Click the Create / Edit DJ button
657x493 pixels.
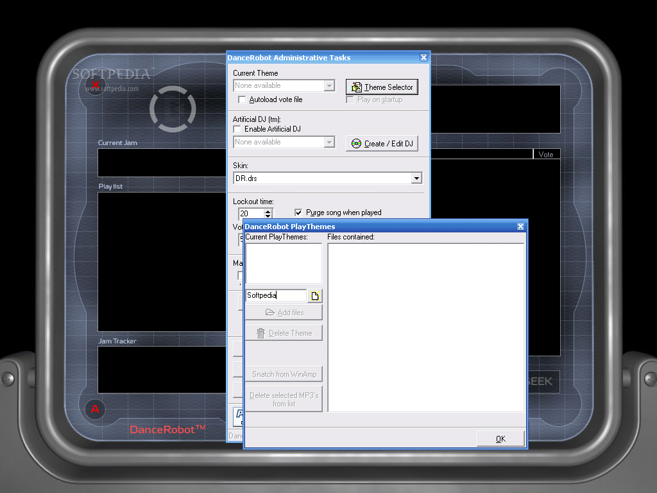point(382,144)
